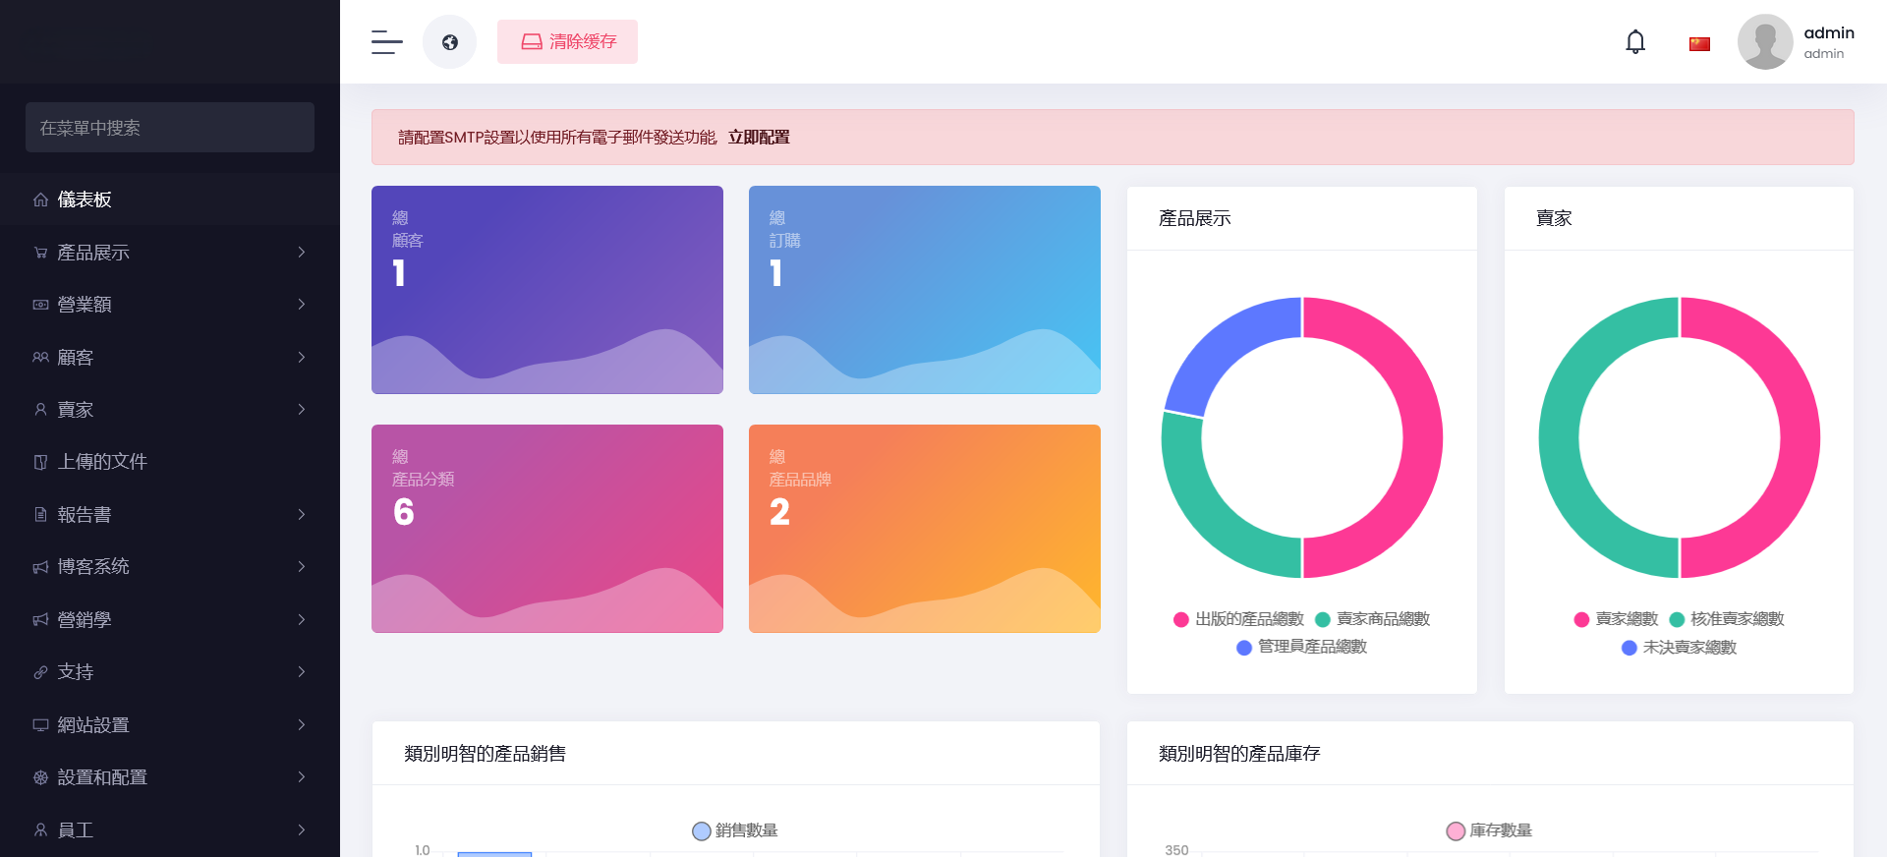Toggle 銷售數量 legend in sales chart
The height and width of the screenshot is (857, 1887).
[735, 830]
